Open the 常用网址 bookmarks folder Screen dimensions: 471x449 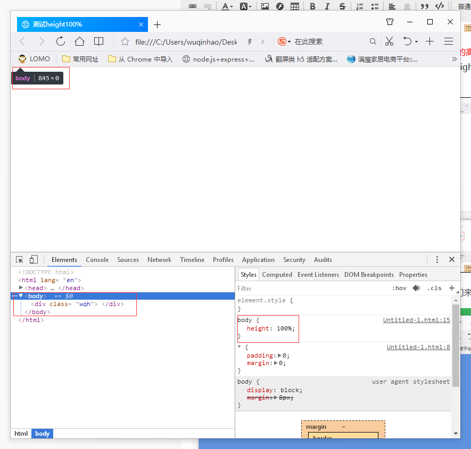point(80,59)
